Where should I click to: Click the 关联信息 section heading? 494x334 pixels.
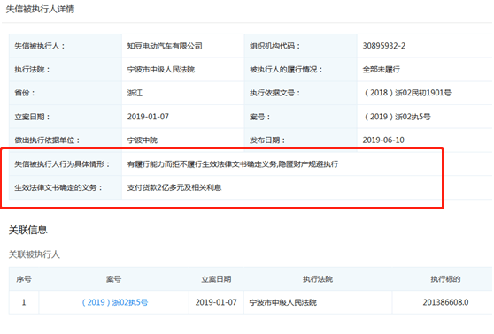[27, 230]
